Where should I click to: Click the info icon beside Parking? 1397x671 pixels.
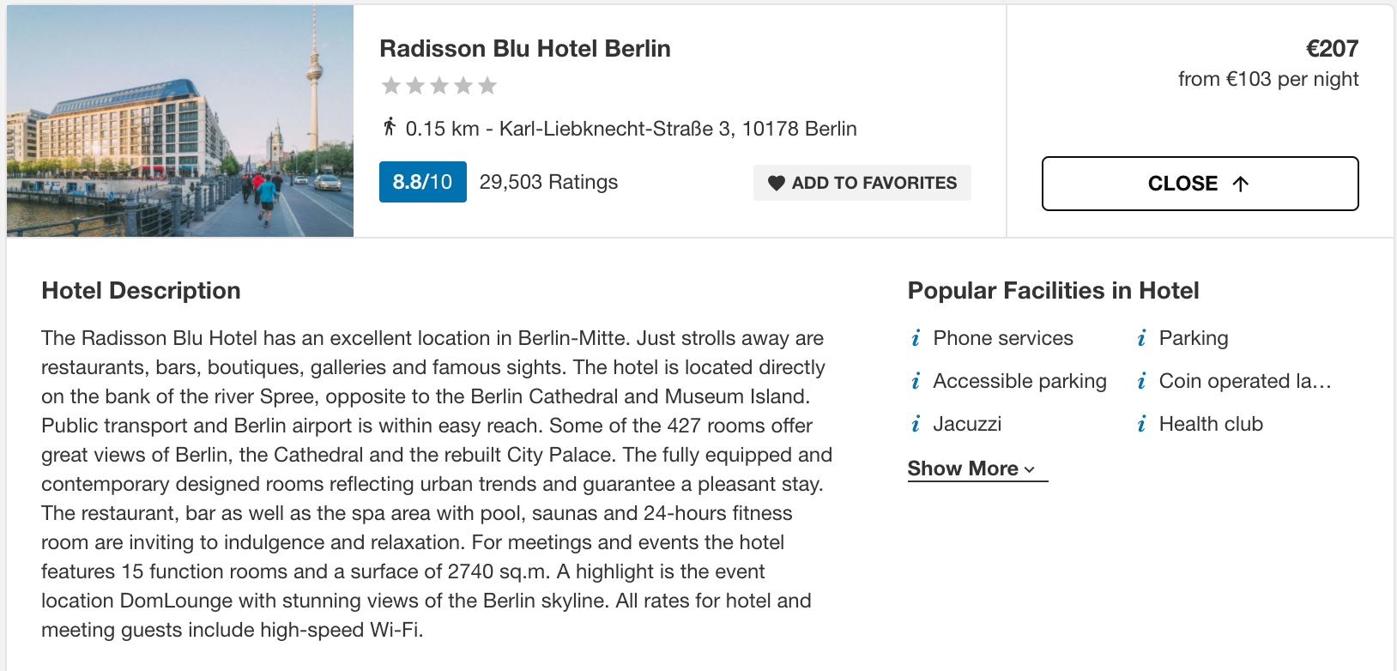point(1141,339)
